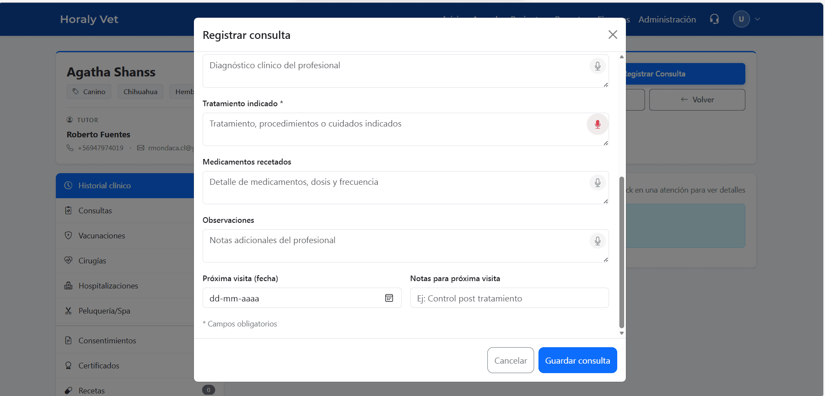Open the user avatar menu

coord(741,19)
